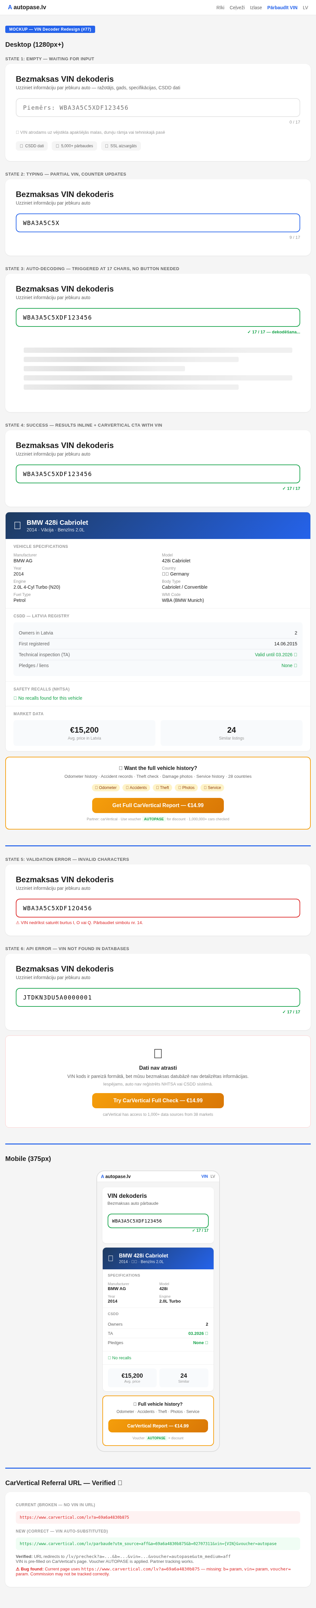
Task: Tap CarVertical Report button in mobile mockup
Action: [158, 1426]
